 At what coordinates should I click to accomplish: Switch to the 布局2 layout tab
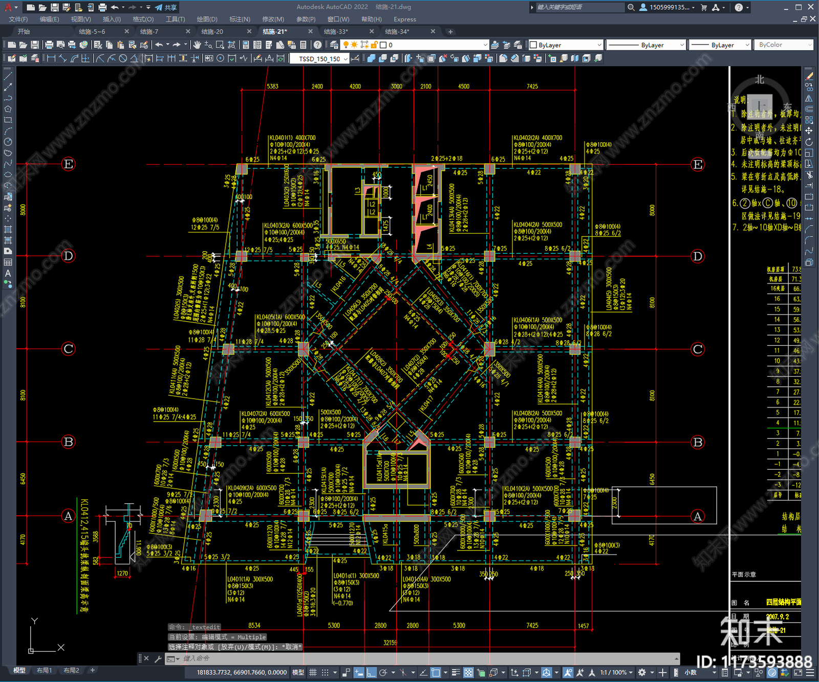(x=71, y=670)
